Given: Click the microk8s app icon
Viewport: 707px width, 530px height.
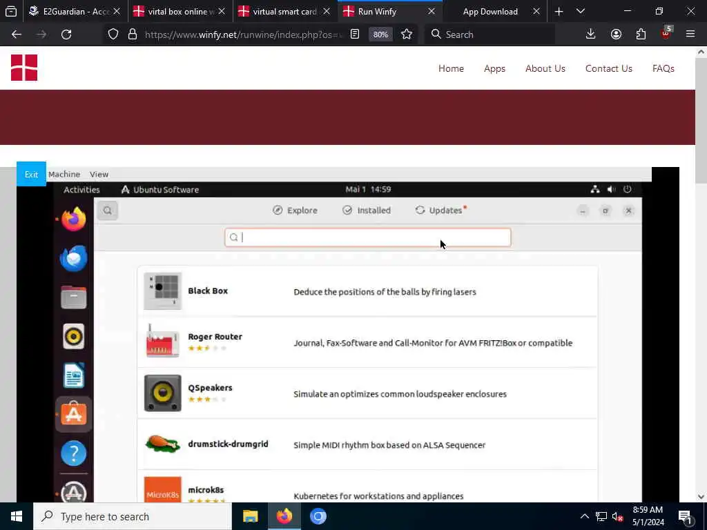Looking at the screenshot, I should coord(162,489).
